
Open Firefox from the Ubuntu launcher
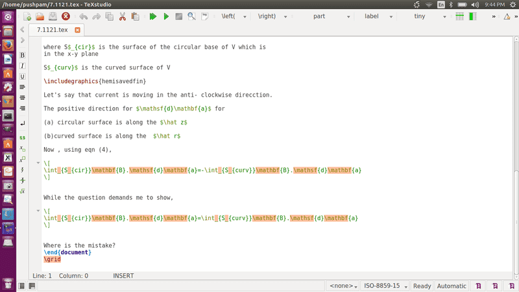[x=8, y=45]
